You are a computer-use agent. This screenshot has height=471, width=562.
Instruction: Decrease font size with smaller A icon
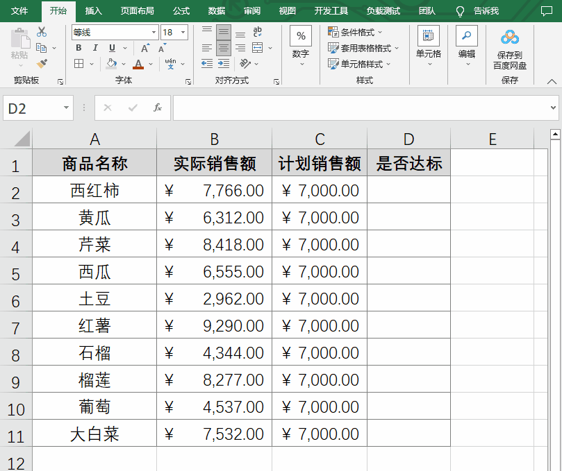[x=163, y=48]
